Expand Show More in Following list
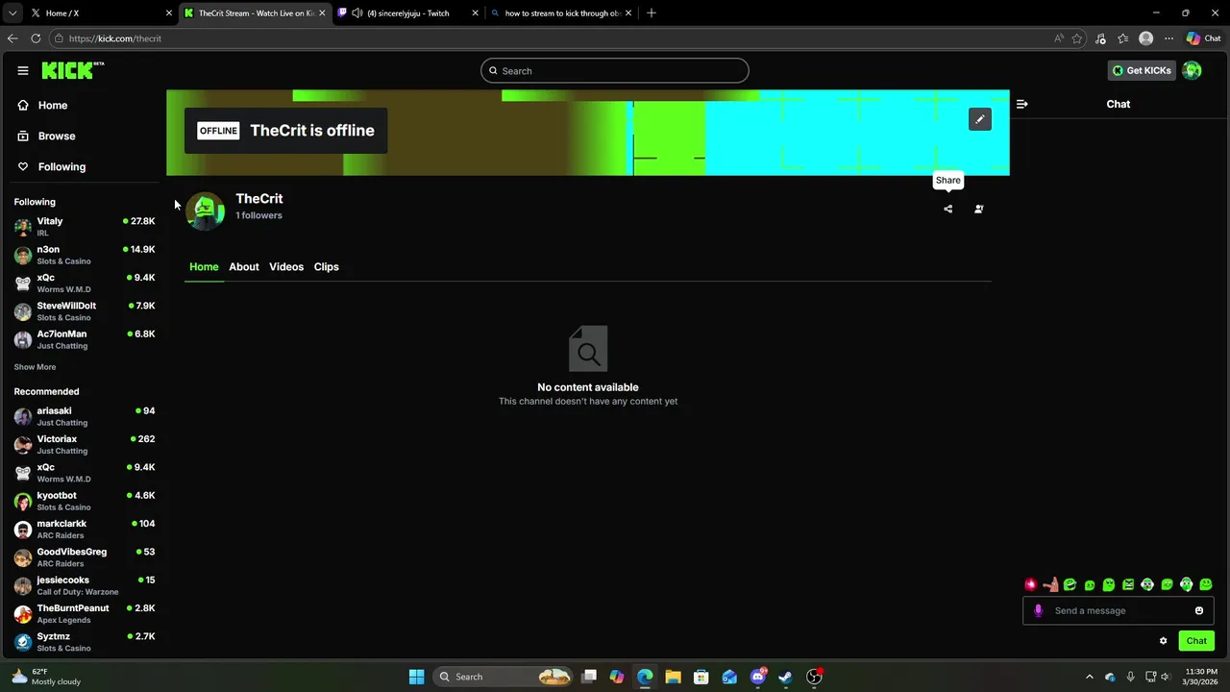 click(x=35, y=366)
